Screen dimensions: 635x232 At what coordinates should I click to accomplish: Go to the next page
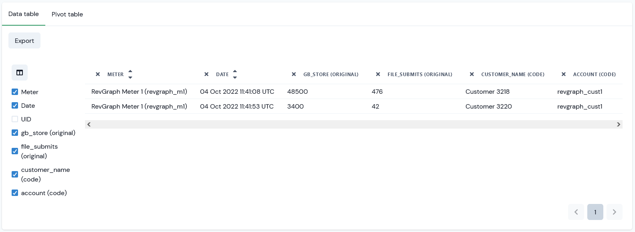coord(615,212)
